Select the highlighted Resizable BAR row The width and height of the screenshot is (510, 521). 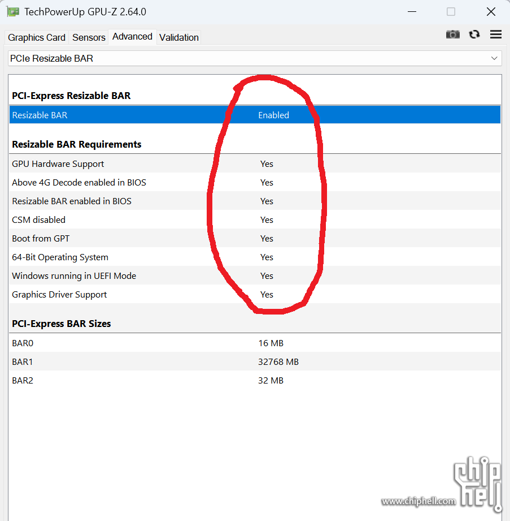tap(255, 115)
